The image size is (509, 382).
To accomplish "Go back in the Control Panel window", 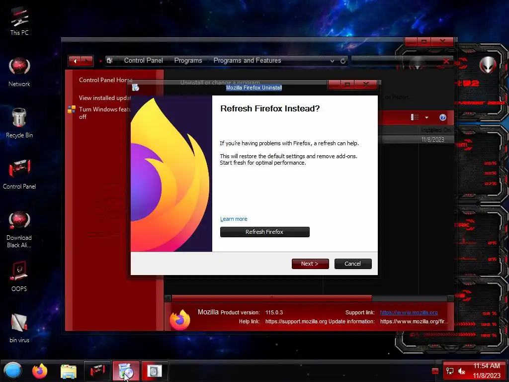I will coord(75,61).
